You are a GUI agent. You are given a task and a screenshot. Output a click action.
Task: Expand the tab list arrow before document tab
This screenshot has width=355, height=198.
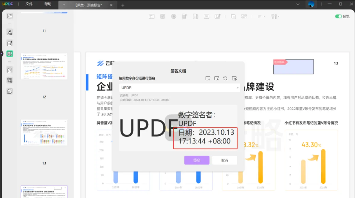pos(64,5)
